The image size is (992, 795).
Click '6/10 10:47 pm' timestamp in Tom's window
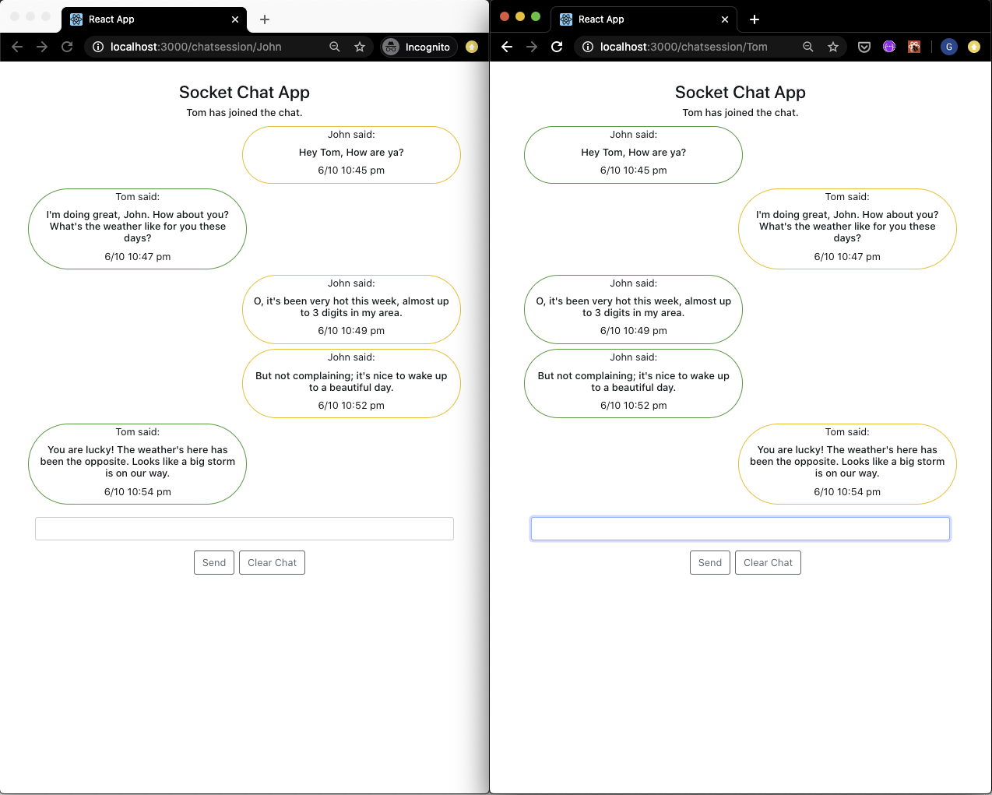[847, 257]
